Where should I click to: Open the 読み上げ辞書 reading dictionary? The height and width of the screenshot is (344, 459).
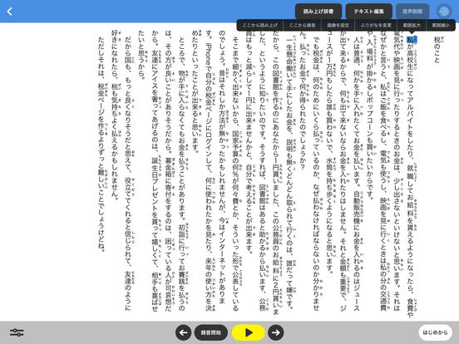tap(318, 12)
